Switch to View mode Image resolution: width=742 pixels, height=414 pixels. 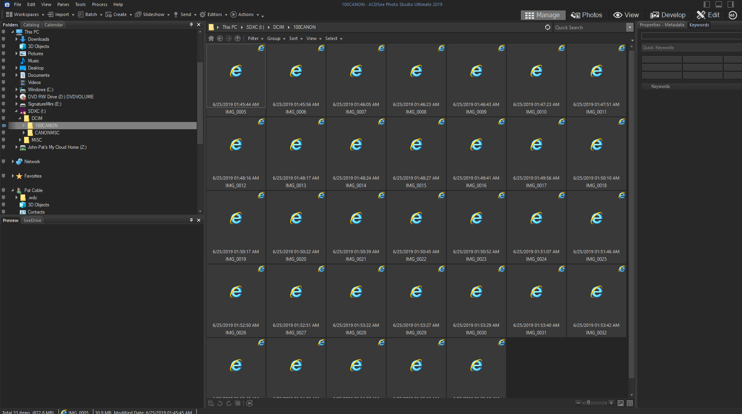pos(626,15)
